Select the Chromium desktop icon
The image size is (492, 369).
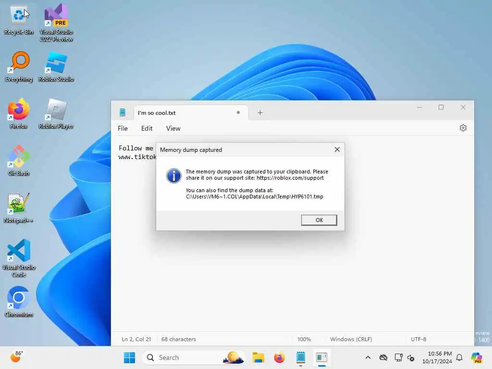click(x=19, y=302)
